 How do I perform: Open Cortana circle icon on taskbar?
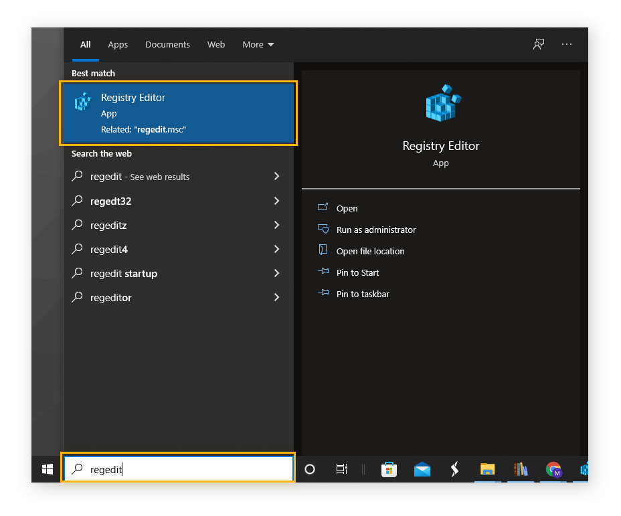click(x=309, y=469)
